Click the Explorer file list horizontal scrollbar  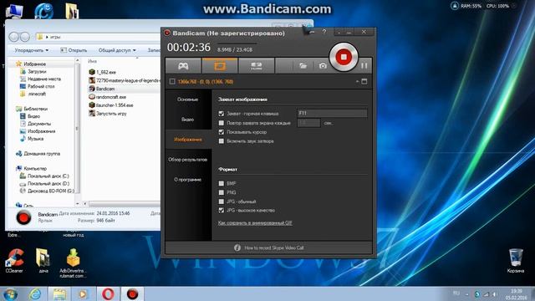coord(125,204)
